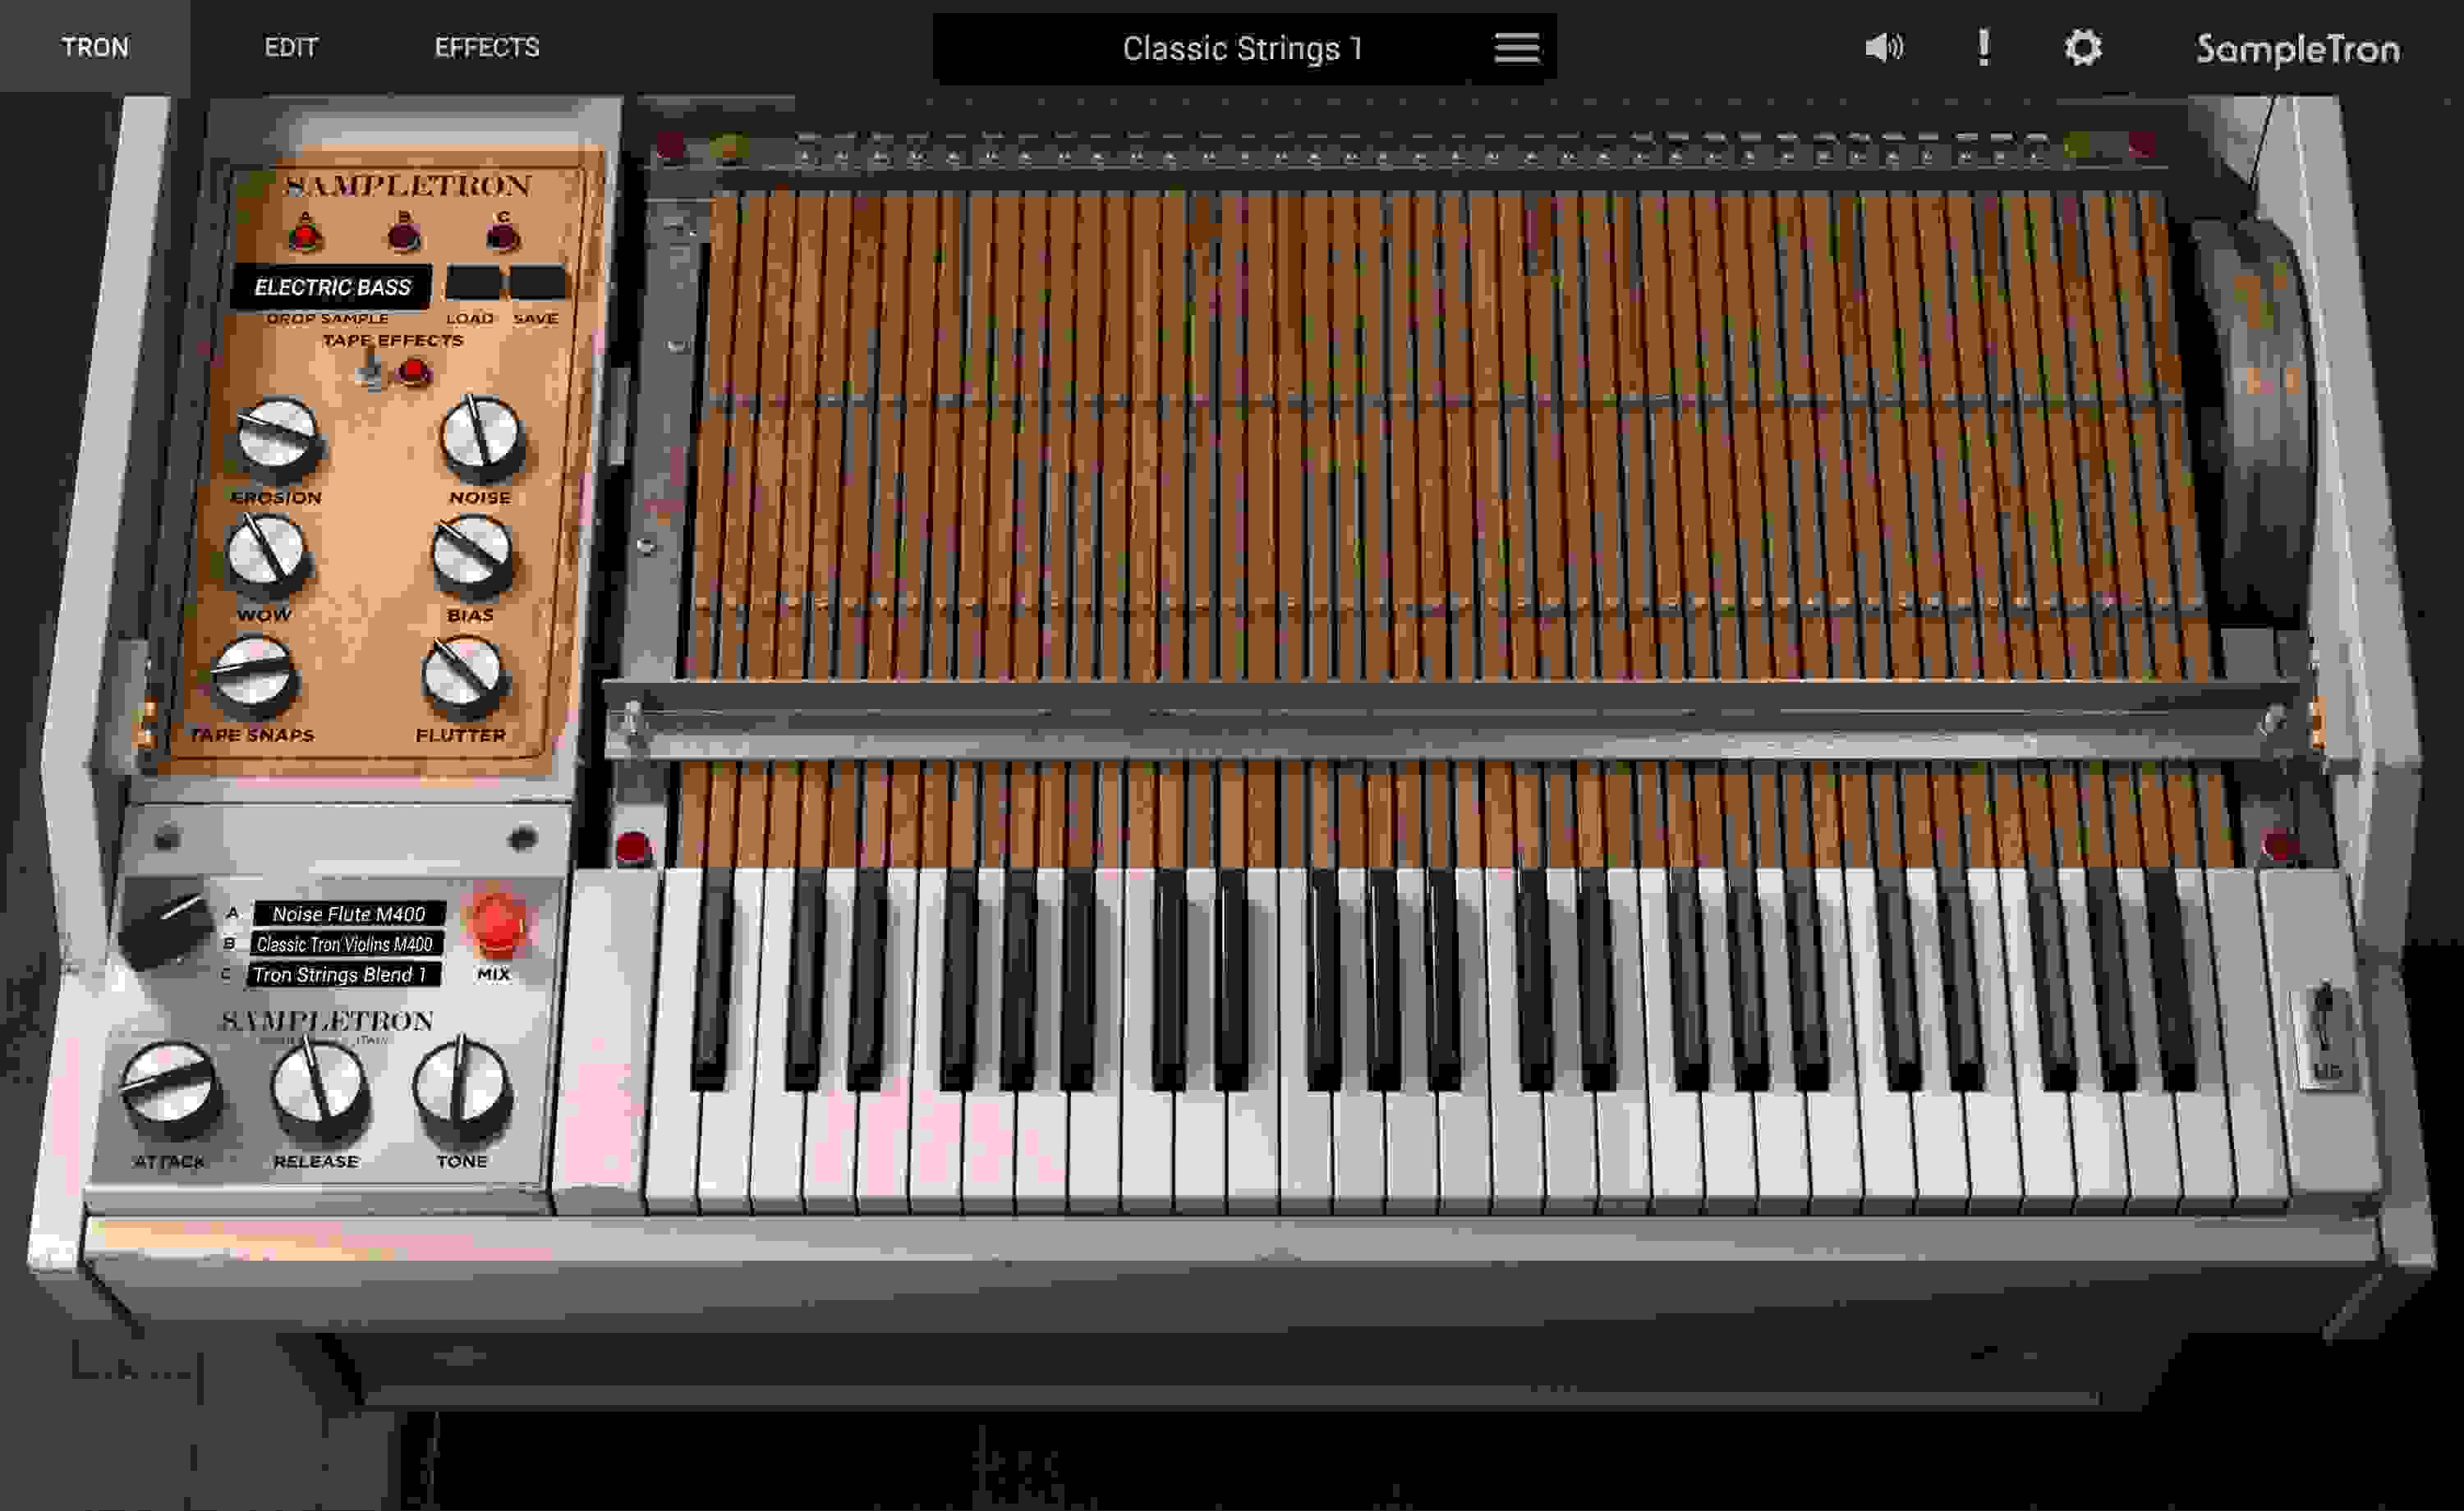2464x1511 pixels.
Task: Open the preset hamburger menu
Action: point(1518,49)
